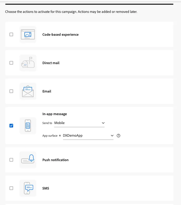Click the Email label text
Image resolution: width=181 pixels, height=205 pixels.
[47, 91]
